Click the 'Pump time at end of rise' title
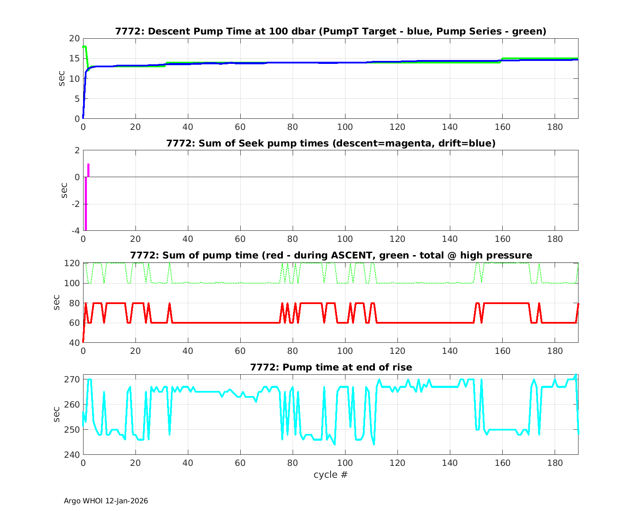 pyautogui.click(x=331, y=367)
